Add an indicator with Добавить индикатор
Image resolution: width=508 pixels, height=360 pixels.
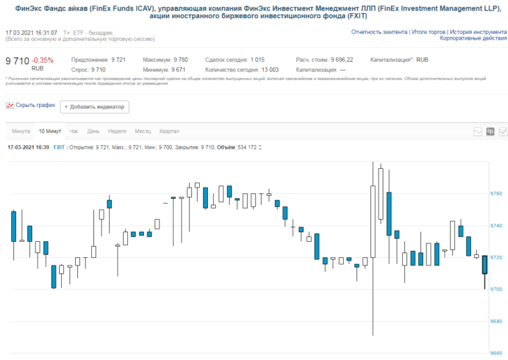[x=95, y=107]
